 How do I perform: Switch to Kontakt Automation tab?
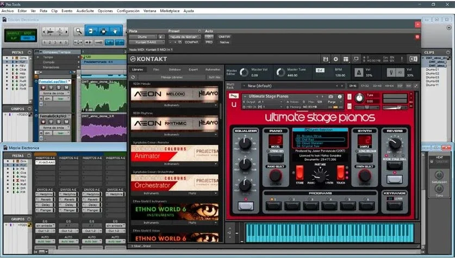(x=213, y=70)
